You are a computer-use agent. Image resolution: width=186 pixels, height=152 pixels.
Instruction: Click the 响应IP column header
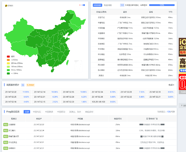[x=39, y=119]
